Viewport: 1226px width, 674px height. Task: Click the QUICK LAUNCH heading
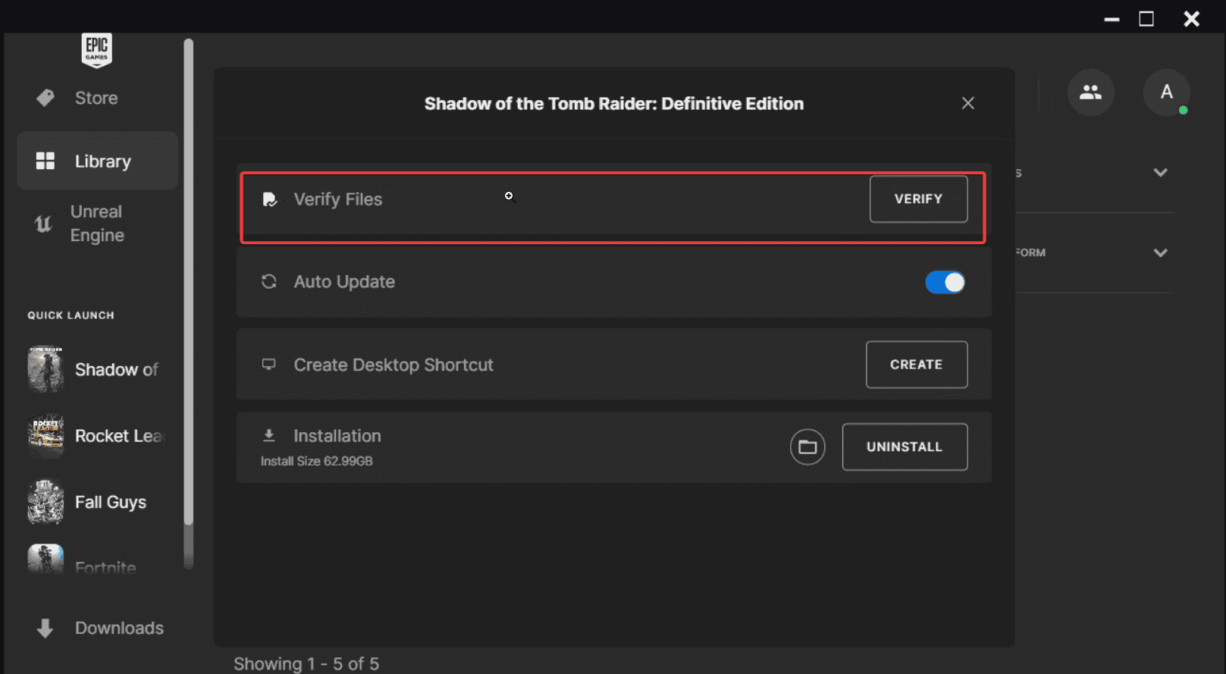tap(71, 315)
